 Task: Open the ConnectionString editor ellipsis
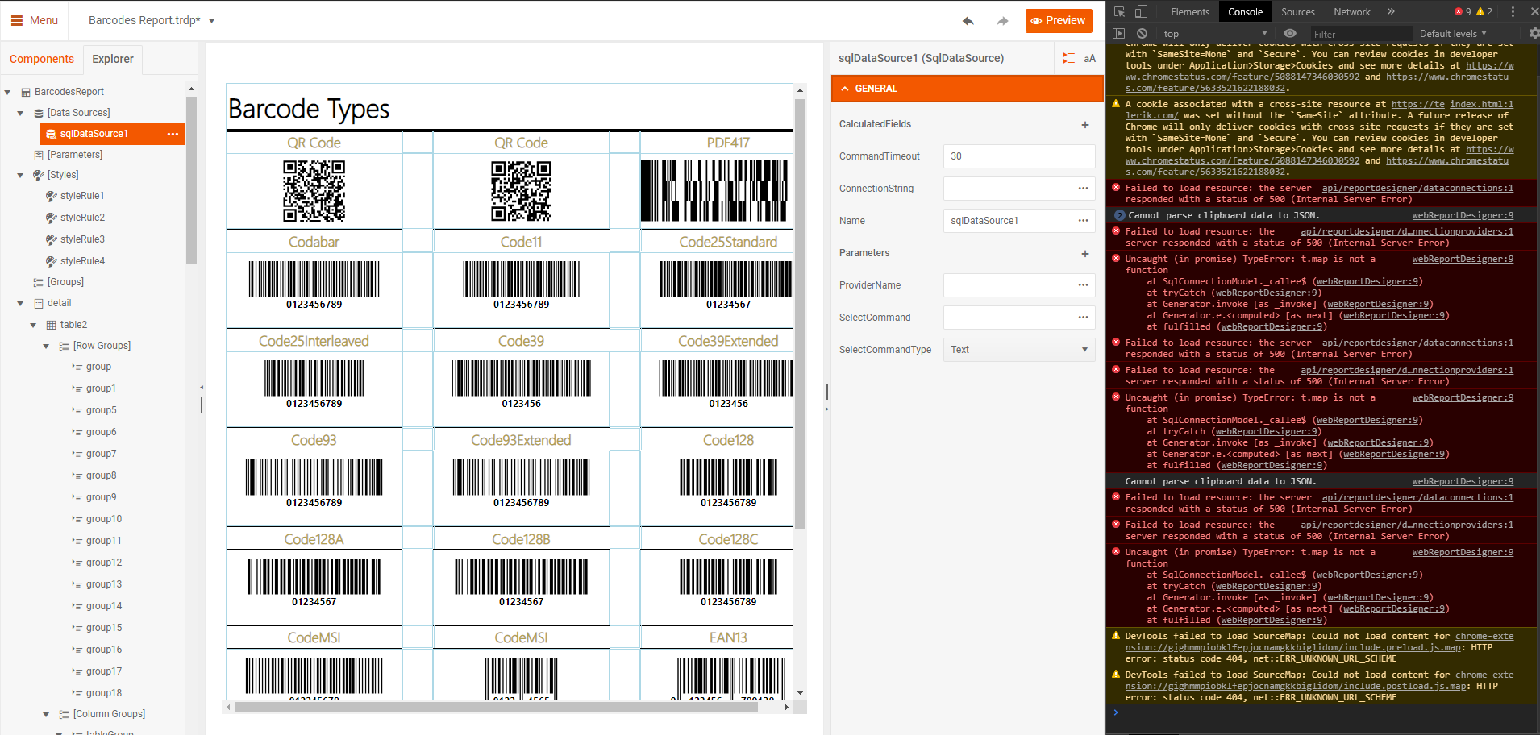[x=1083, y=189]
